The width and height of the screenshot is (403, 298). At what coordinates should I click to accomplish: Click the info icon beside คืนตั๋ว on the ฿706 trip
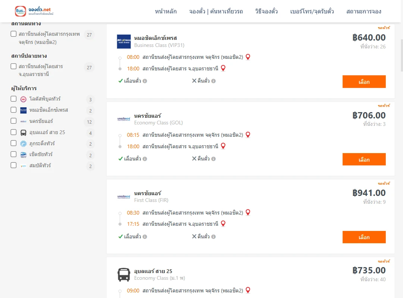coord(213,159)
